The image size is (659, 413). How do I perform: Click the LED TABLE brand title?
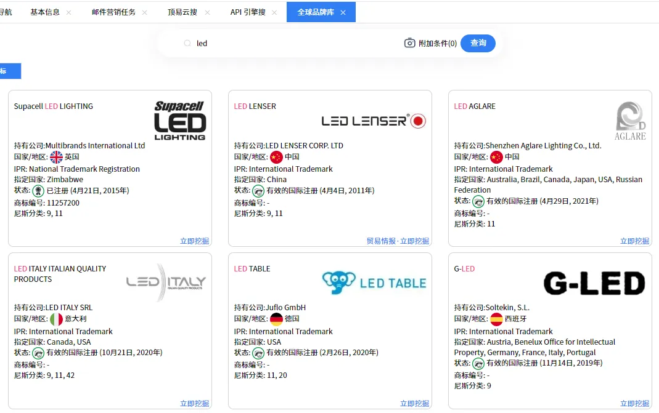pyautogui.click(x=252, y=268)
